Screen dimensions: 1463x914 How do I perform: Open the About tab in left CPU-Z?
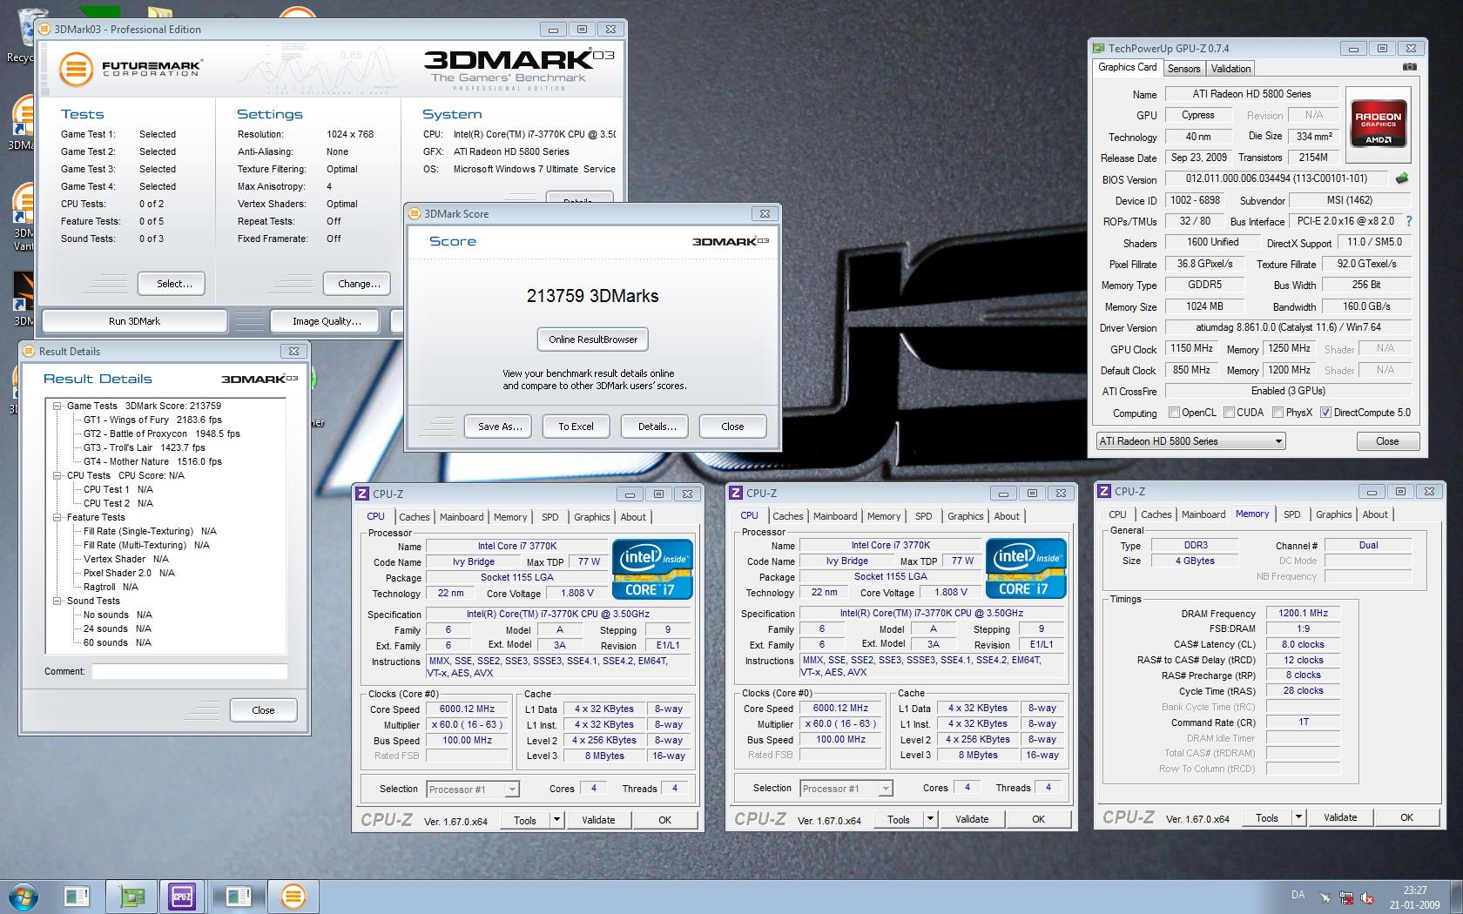[633, 517]
